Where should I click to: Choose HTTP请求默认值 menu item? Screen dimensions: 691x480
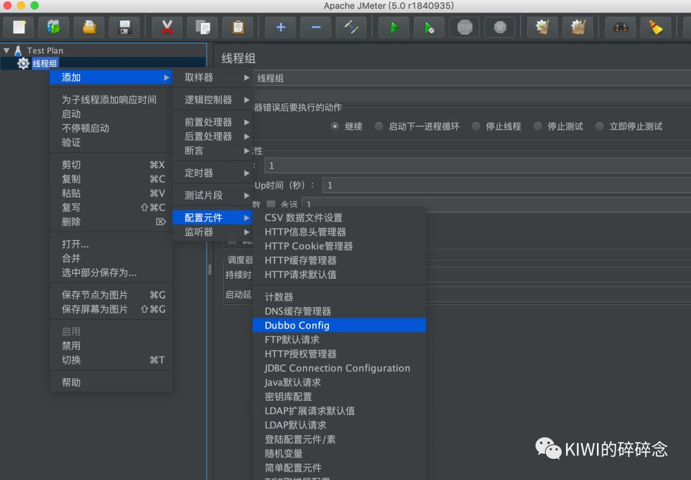pos(339,275)
